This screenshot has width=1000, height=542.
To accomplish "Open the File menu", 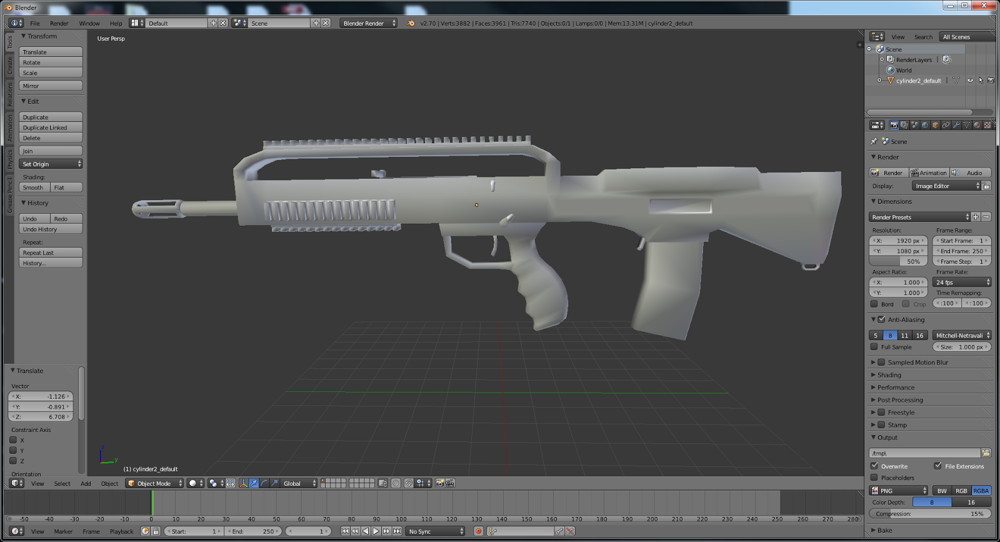I will pos(35,23).
